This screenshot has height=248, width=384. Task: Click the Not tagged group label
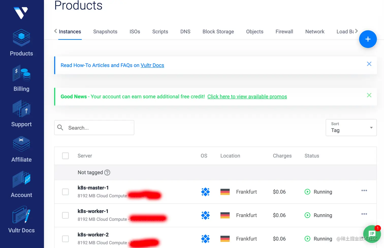coord(90,172)
